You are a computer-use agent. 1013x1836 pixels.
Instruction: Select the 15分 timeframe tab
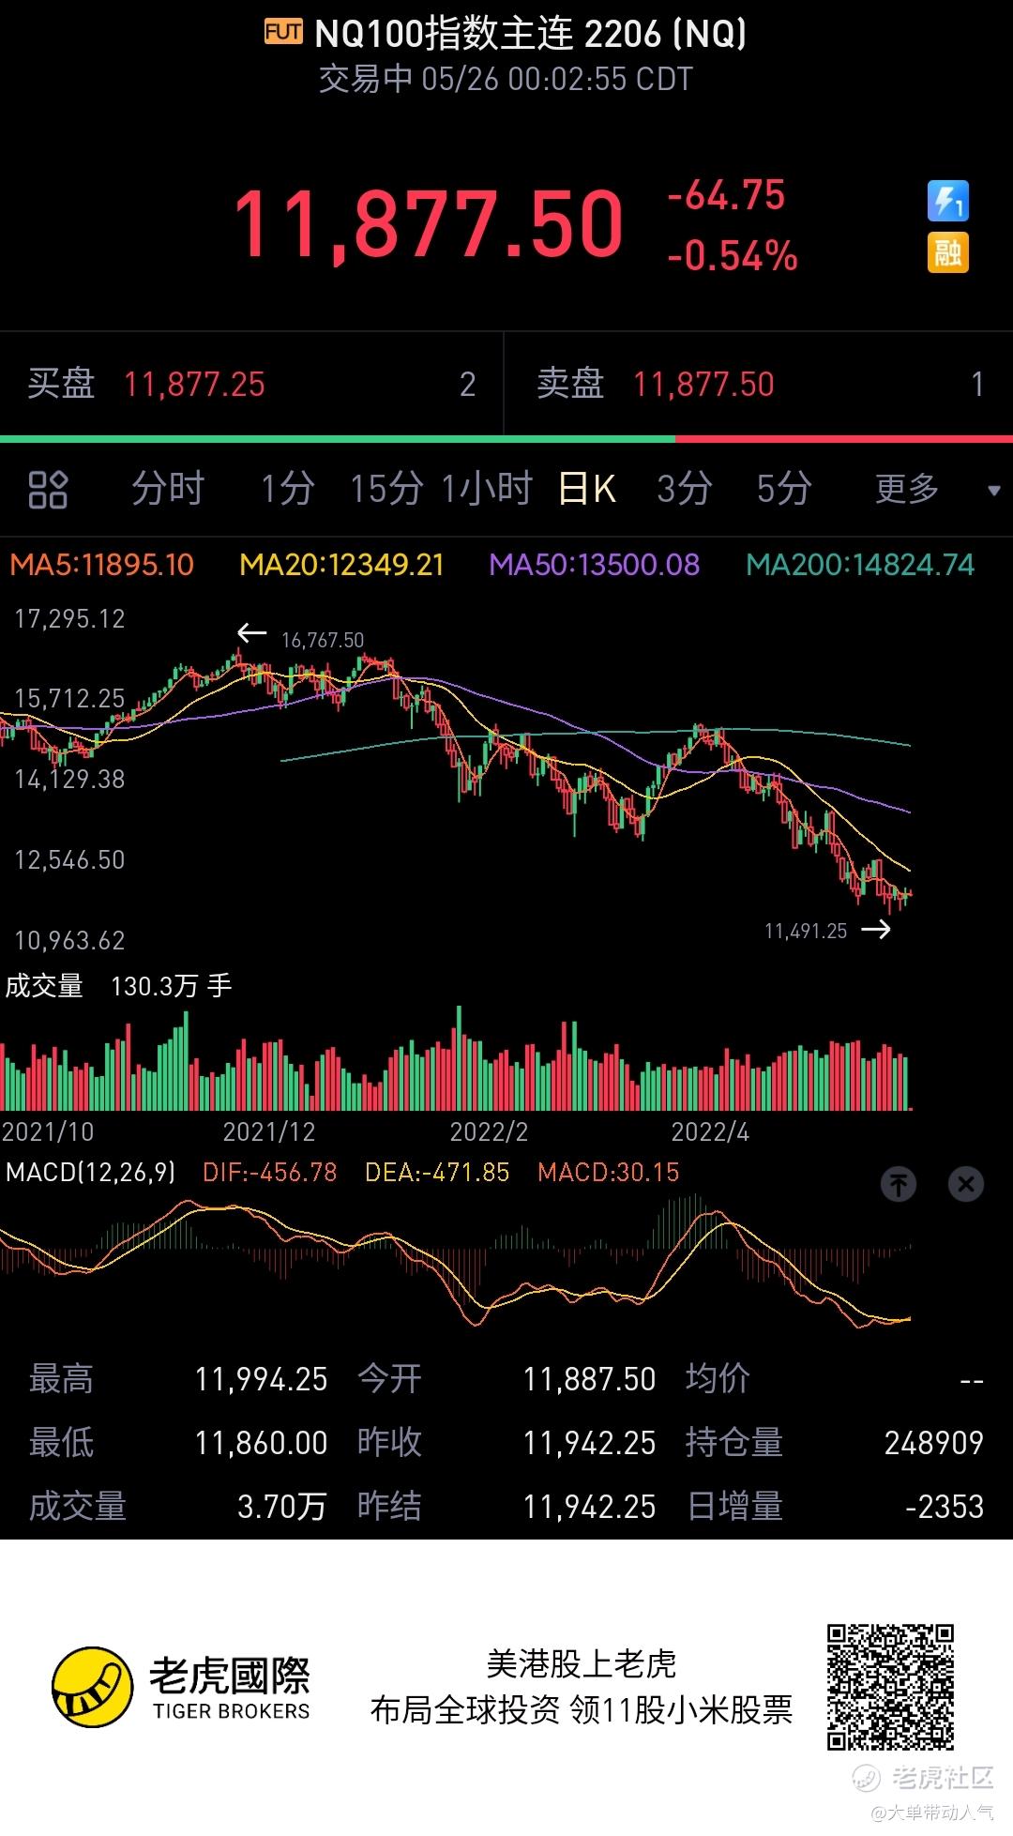(386, 489)
